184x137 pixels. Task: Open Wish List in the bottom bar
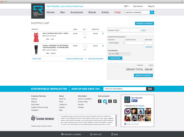coord(96,134)
